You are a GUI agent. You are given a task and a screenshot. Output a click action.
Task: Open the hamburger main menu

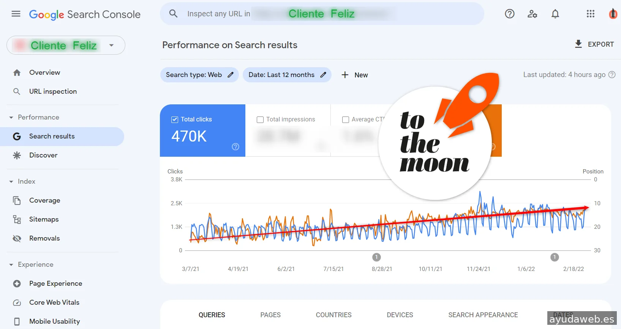[x=16, y=14]
